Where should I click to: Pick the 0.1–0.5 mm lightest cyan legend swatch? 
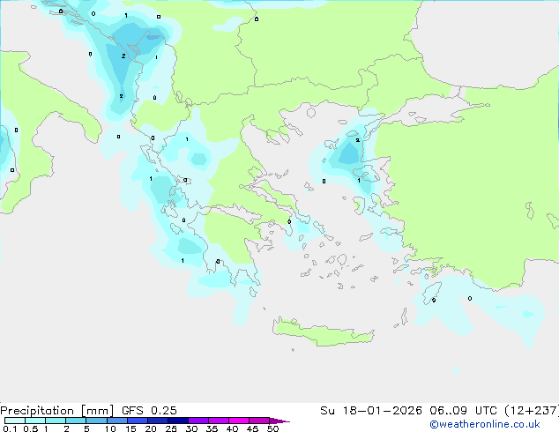pyautogui.click(x=15, y=421)
